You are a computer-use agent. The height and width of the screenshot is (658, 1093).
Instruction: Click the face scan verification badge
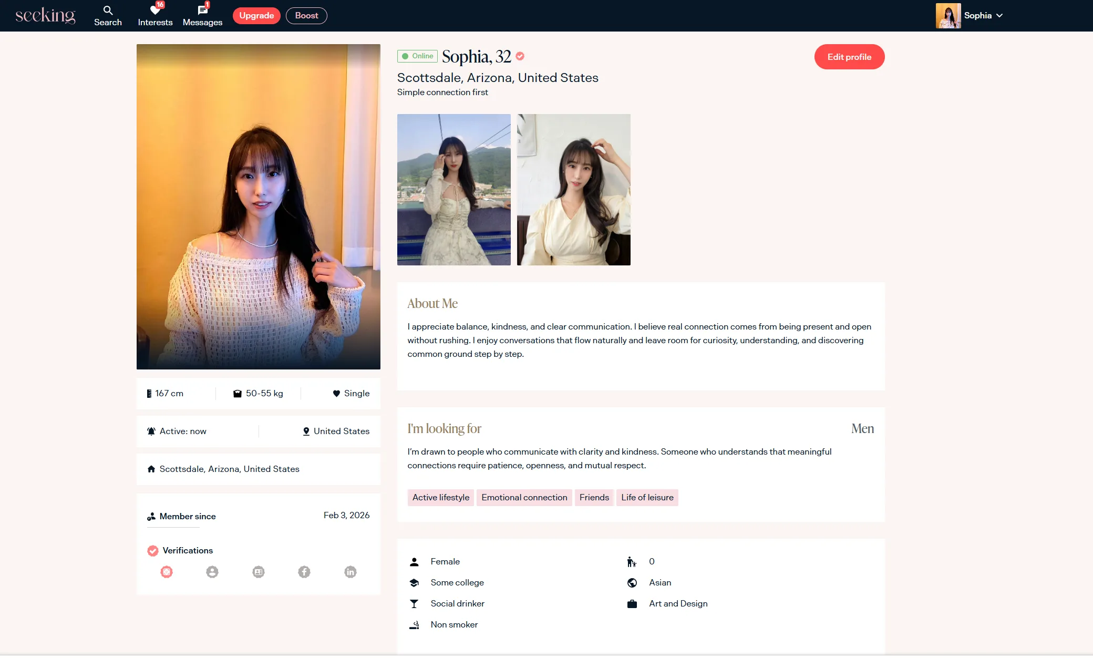point(167,572)
